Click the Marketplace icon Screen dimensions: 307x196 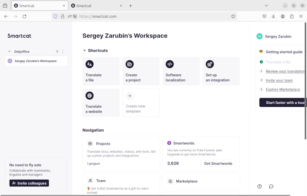pyautogui.click(x=170, y=181)
